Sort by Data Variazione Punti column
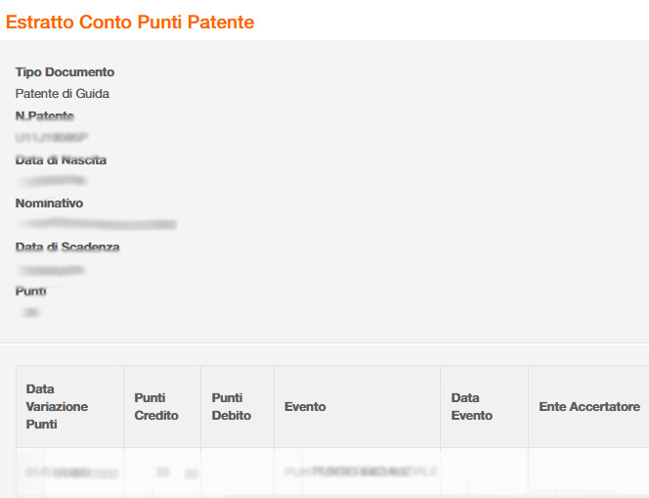Viewport: 649px width, 498px height. [57, 407]
